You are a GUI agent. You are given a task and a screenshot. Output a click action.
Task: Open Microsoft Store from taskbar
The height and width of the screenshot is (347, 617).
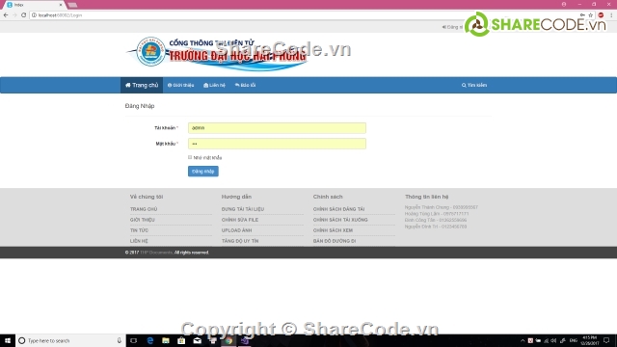(x=181, y=340)
